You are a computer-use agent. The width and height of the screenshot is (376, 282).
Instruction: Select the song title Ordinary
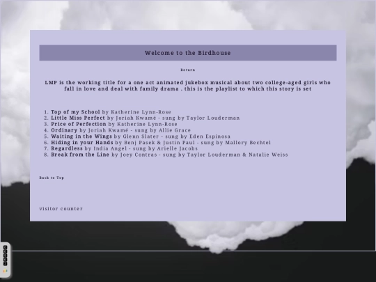click(64, 130)
